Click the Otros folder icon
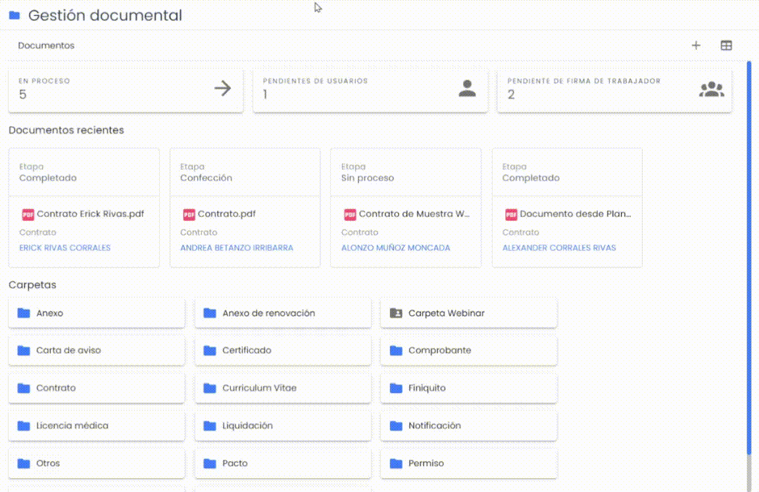 (24, 464)
